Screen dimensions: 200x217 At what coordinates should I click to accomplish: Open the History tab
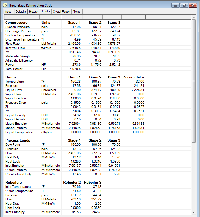[33, 12]
